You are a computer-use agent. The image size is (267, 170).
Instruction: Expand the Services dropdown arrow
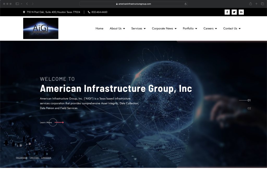144,29
